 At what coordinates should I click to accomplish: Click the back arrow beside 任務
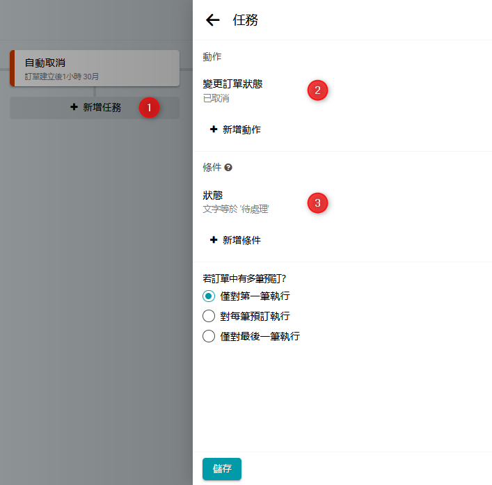[x=213, y=20]
